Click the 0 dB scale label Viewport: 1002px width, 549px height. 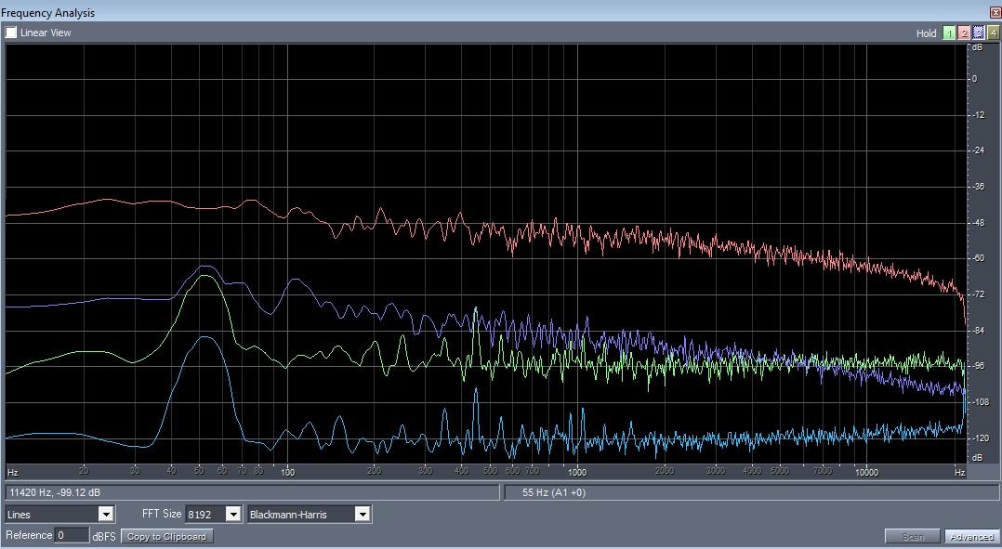click(x=974, y=79)
